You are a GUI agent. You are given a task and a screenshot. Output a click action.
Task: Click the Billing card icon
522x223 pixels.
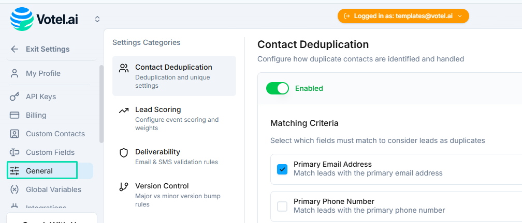(15, 115)
